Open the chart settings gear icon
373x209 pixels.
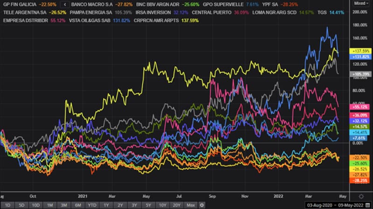(361, 196)
